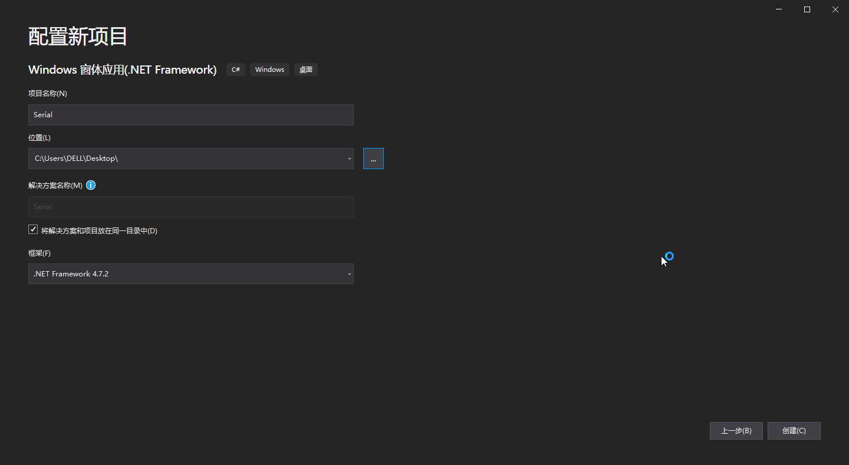The image size is (849, 465).
Task: Click the C# tag
Action: tap(236, 70)
